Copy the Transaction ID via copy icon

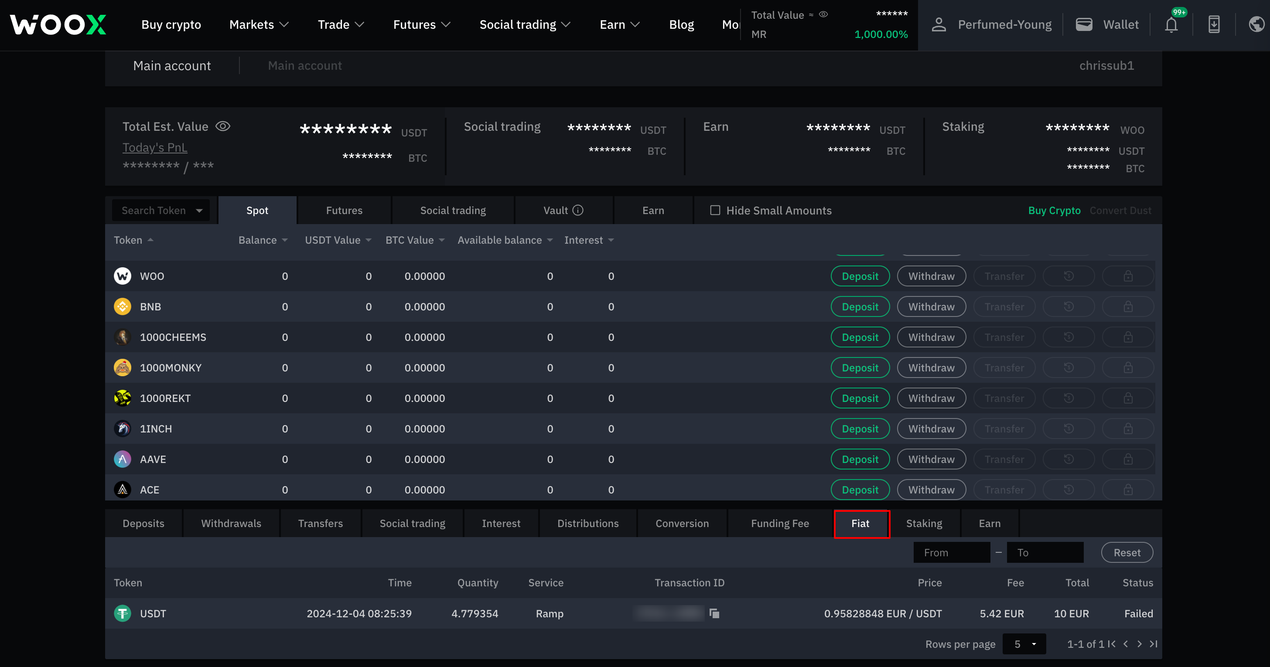[714, 613]
